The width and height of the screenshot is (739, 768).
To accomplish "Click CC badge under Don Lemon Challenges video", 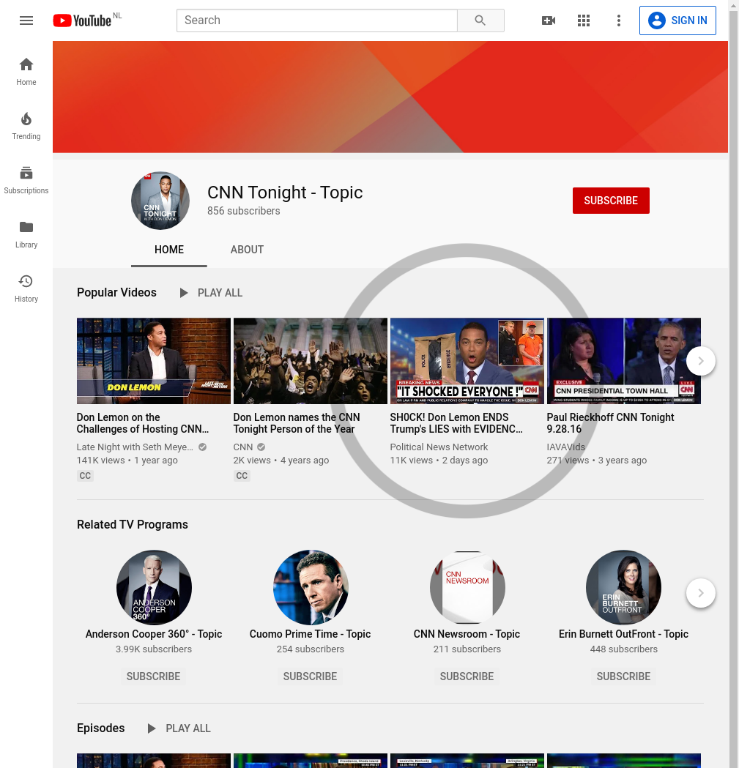I will click(85, 476).
